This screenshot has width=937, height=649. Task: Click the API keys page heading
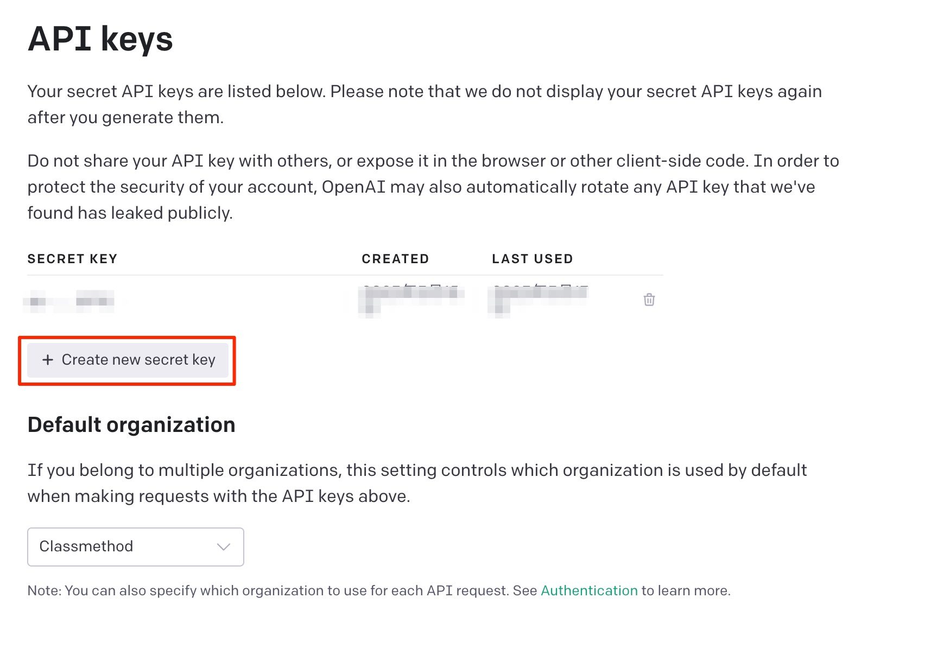click(100, 39)
